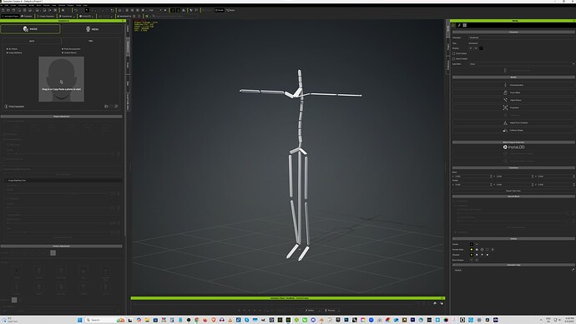Open the AUTO tab in Headshot panel

[32, 41]
